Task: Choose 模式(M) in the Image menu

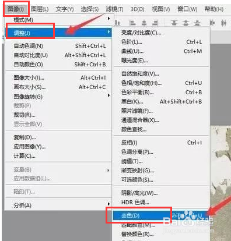Action: 58,20
